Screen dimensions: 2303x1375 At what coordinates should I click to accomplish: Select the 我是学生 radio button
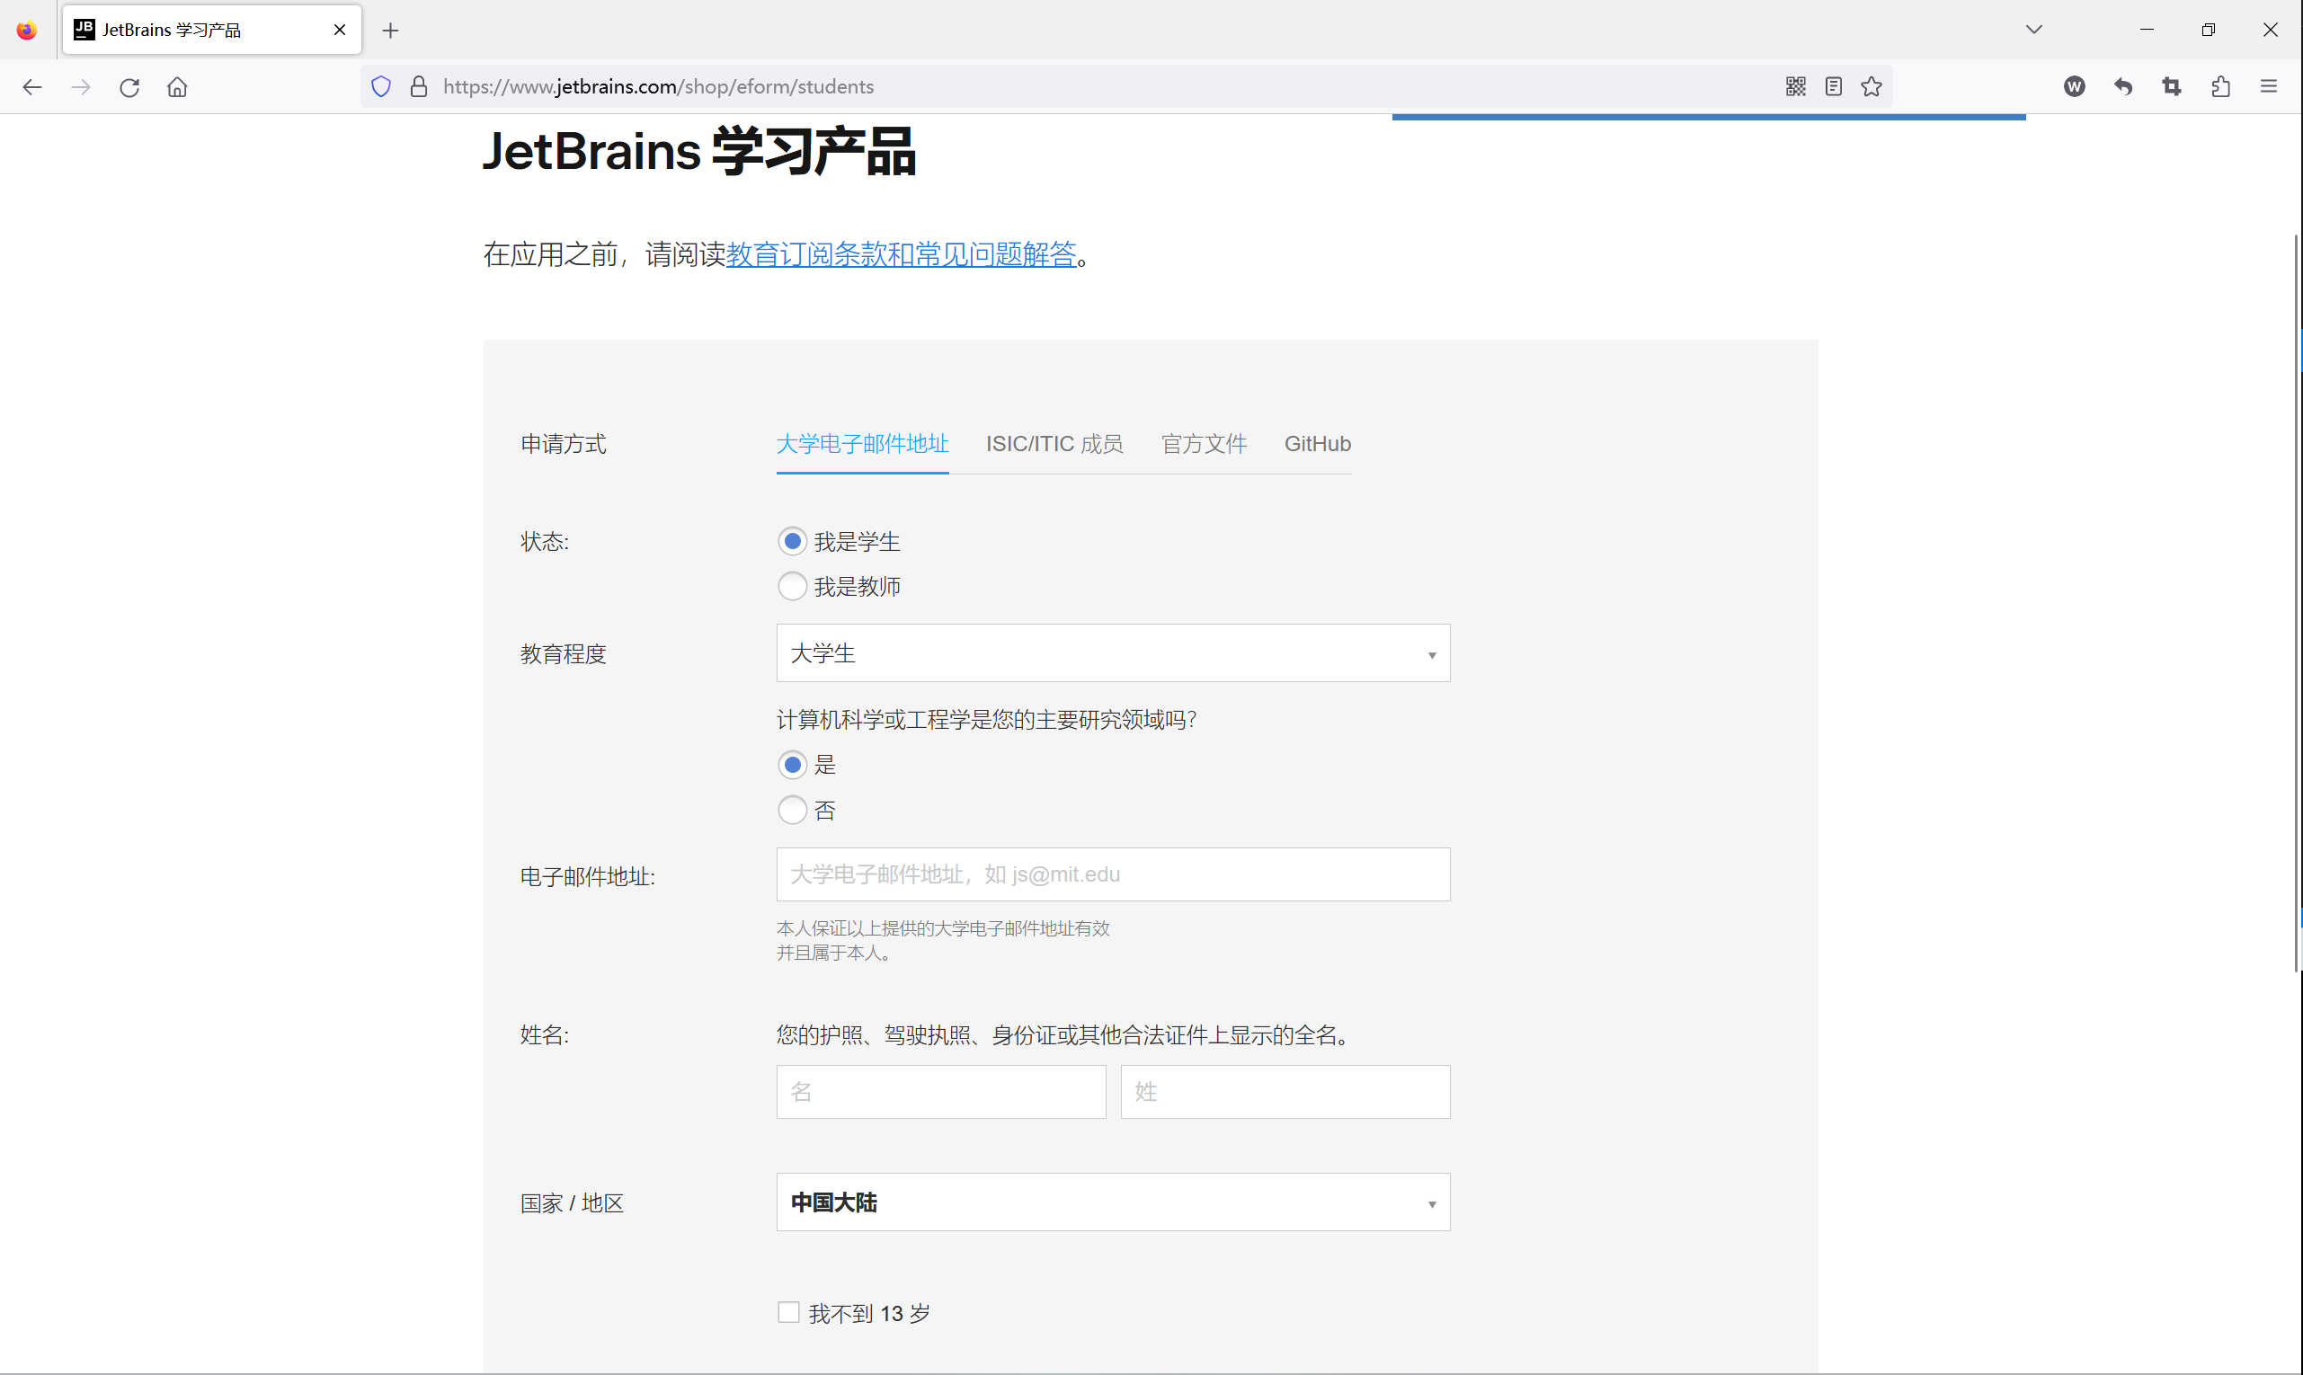click(x=792, y=541)
